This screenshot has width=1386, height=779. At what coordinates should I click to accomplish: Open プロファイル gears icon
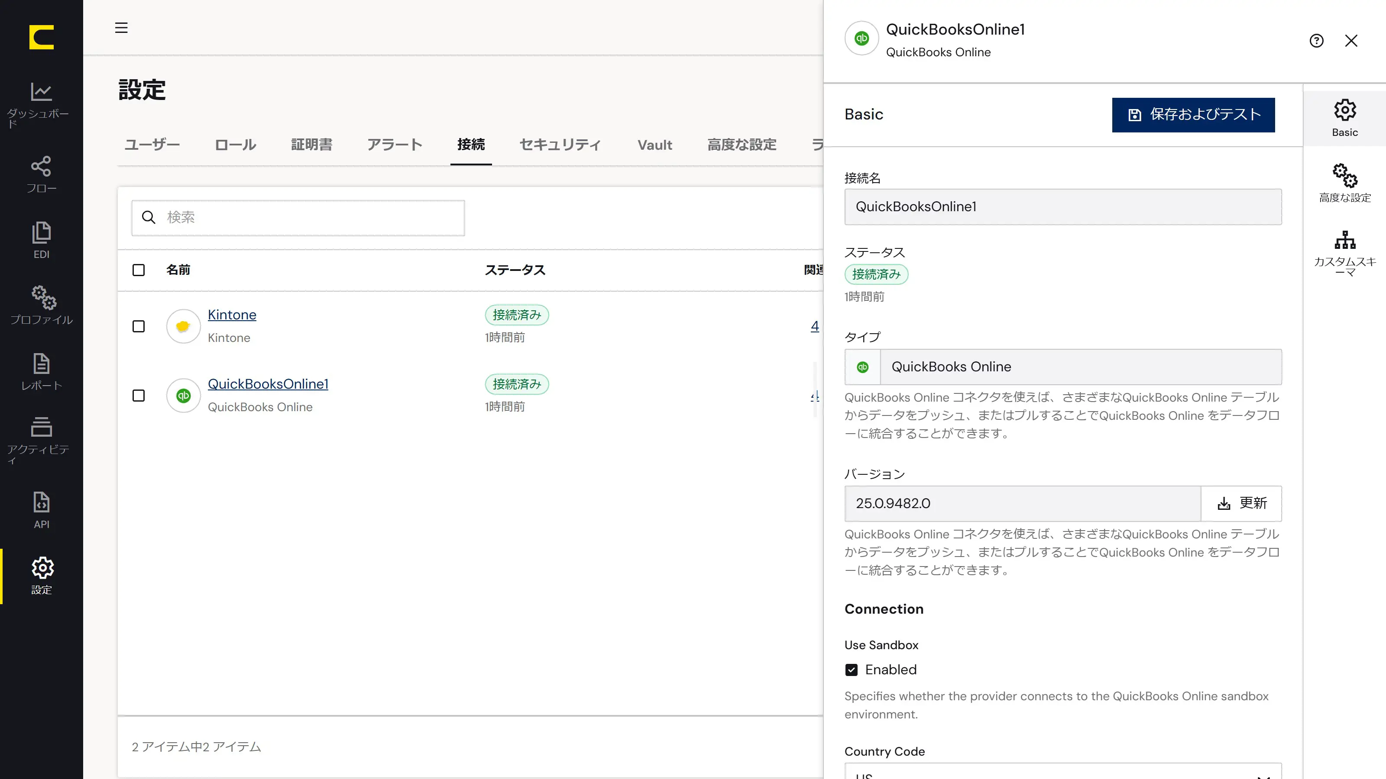(44, 297)
